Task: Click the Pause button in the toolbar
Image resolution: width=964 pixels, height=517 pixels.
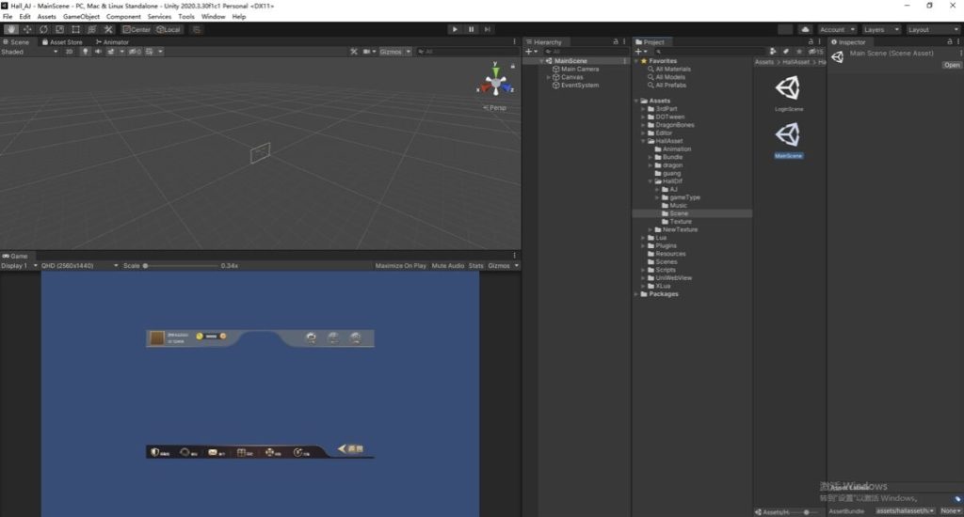Action: (x=471, y=29)
